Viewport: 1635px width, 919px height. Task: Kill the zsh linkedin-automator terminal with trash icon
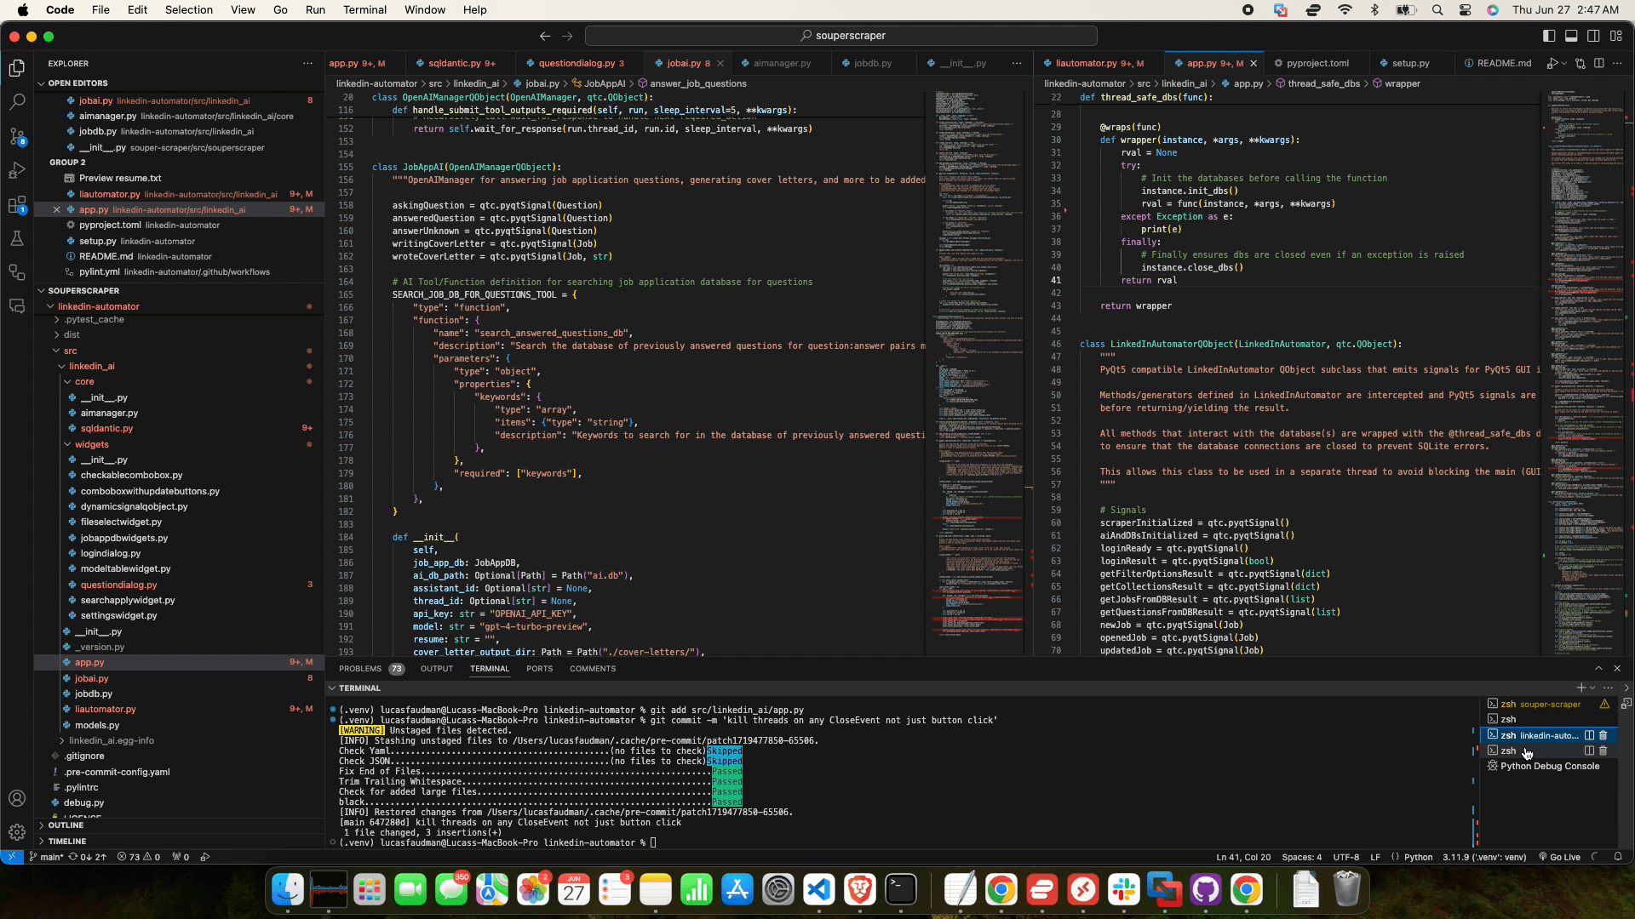pyautogui.click(x=1603, y=735)
